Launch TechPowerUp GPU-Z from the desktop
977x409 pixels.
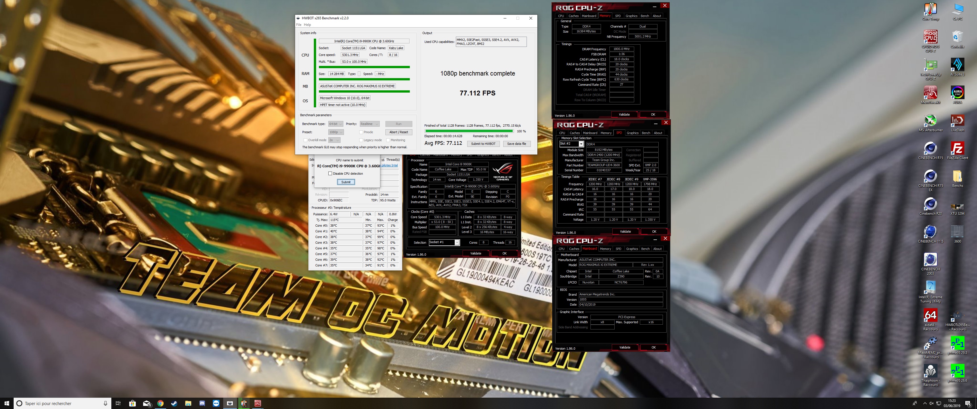click(930, 69)
